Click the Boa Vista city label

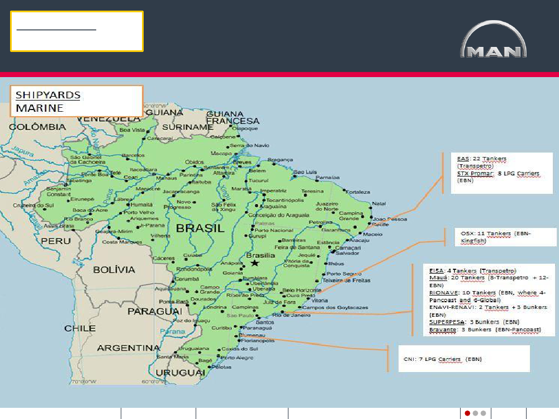coord(132,130)
